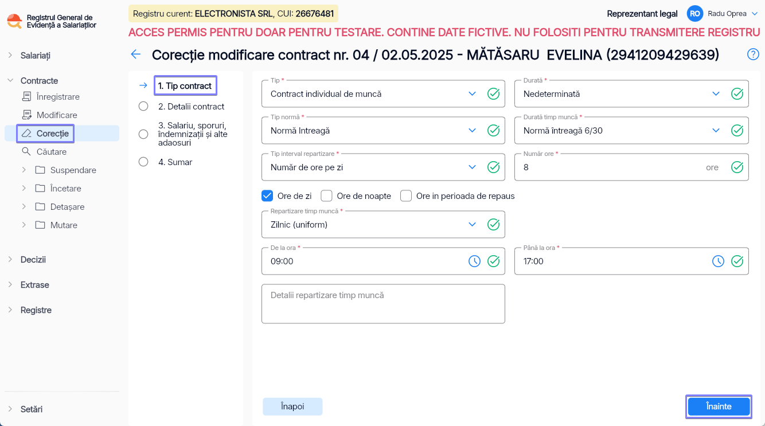765x426 pixels.
Task: Open the Tip normă dropdown
Action: pos(473,131)
